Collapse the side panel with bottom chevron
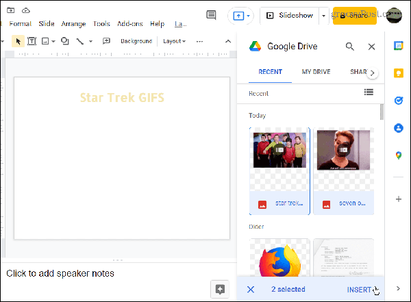 click(398, 288)
